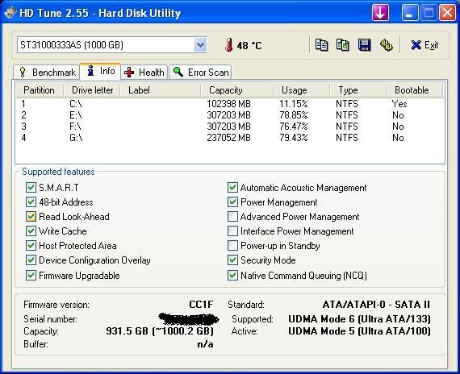The width and height of the screenshot is (460, 374).
Task: Toggle the 48-bit Address checkbox
Action: pos(31,202)
